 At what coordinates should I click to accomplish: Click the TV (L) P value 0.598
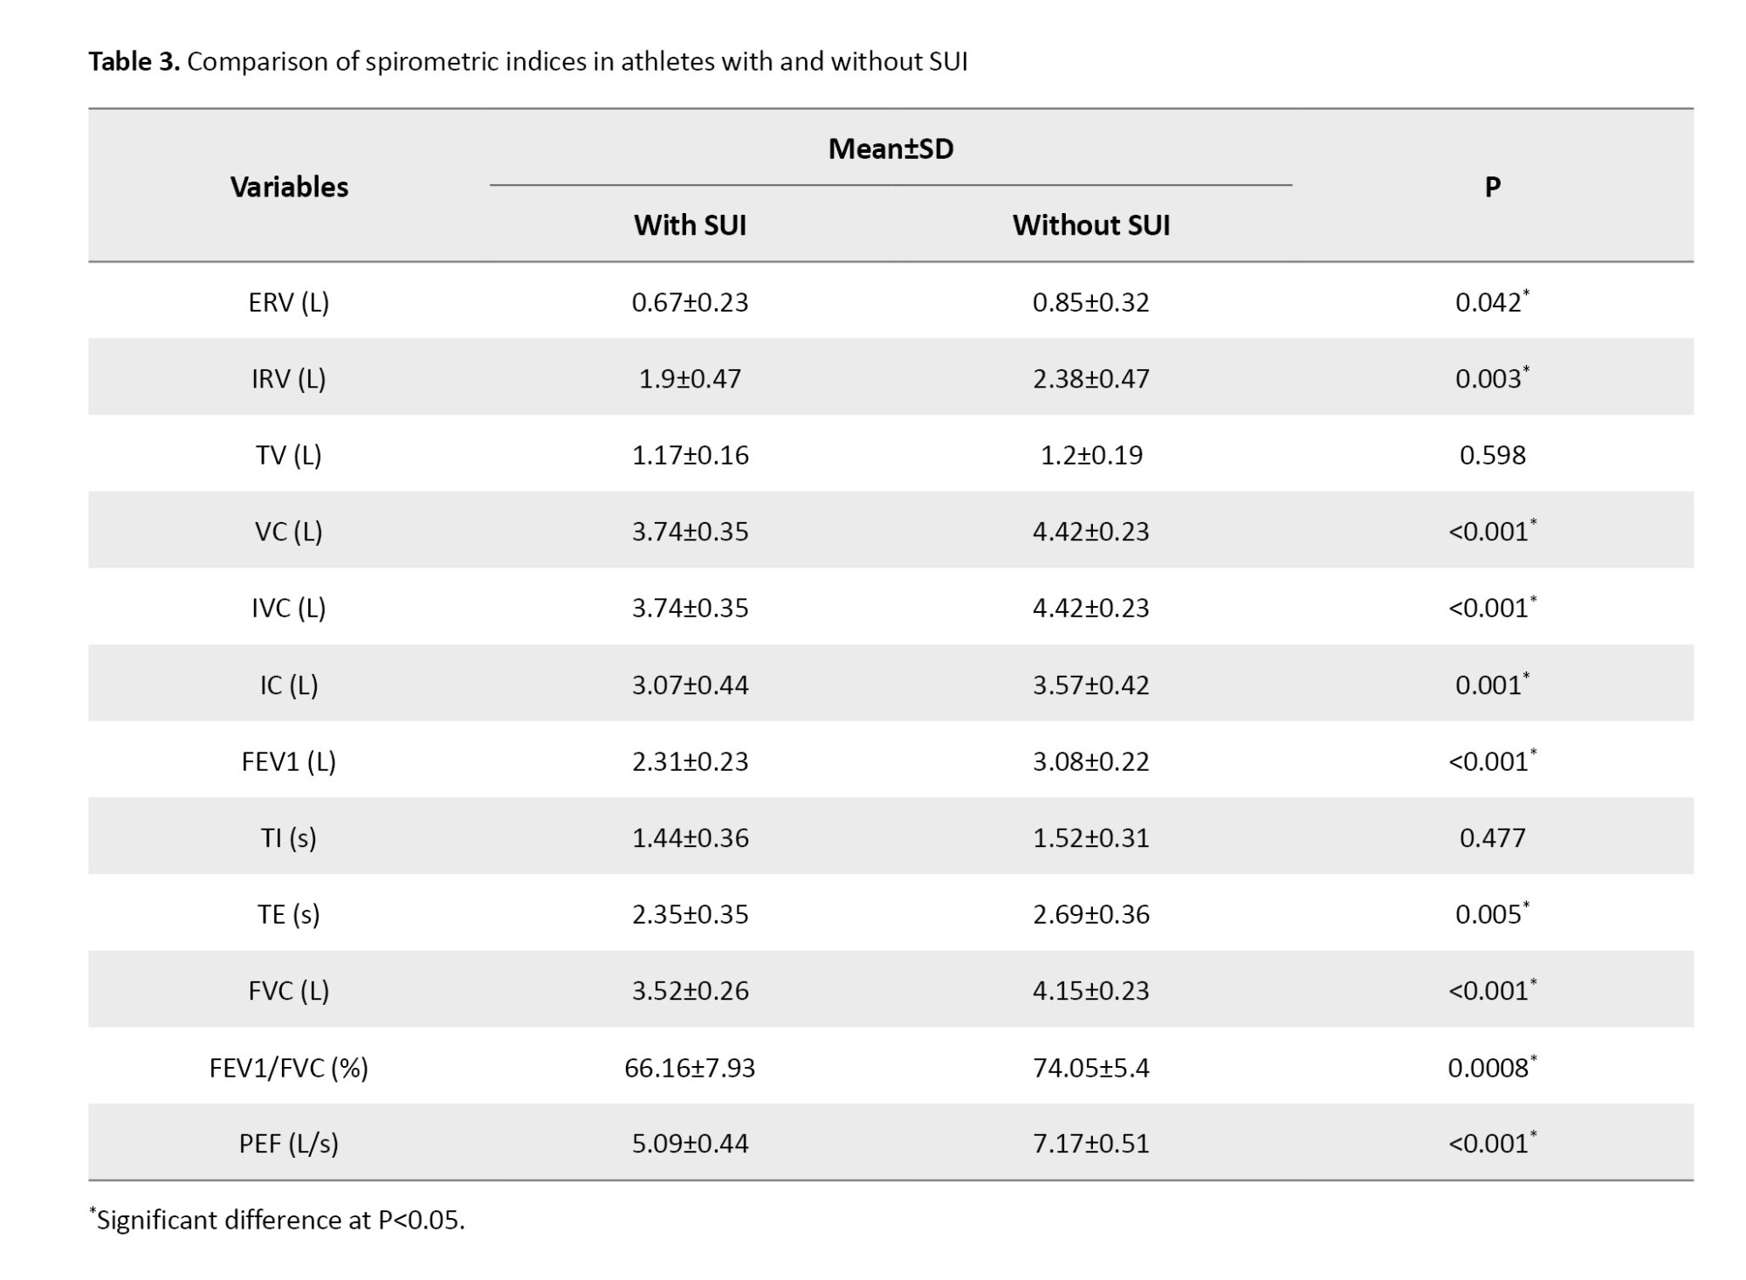(x=1492, y=455)
